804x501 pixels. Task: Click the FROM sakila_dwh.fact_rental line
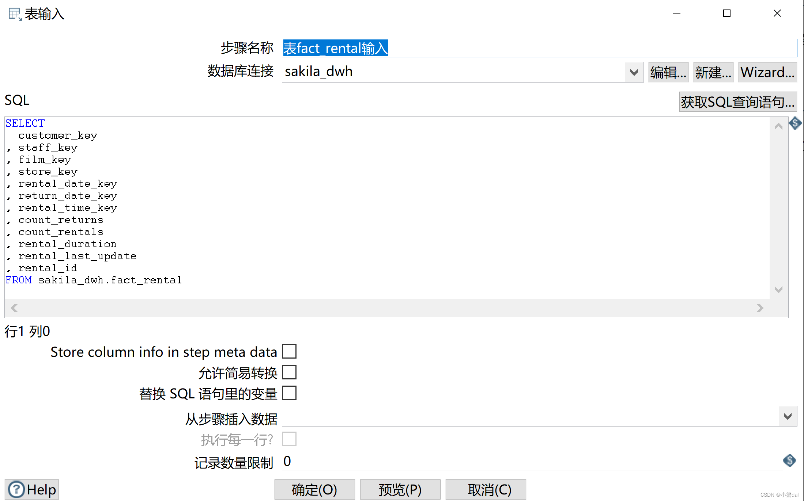(x=94, y=280)
